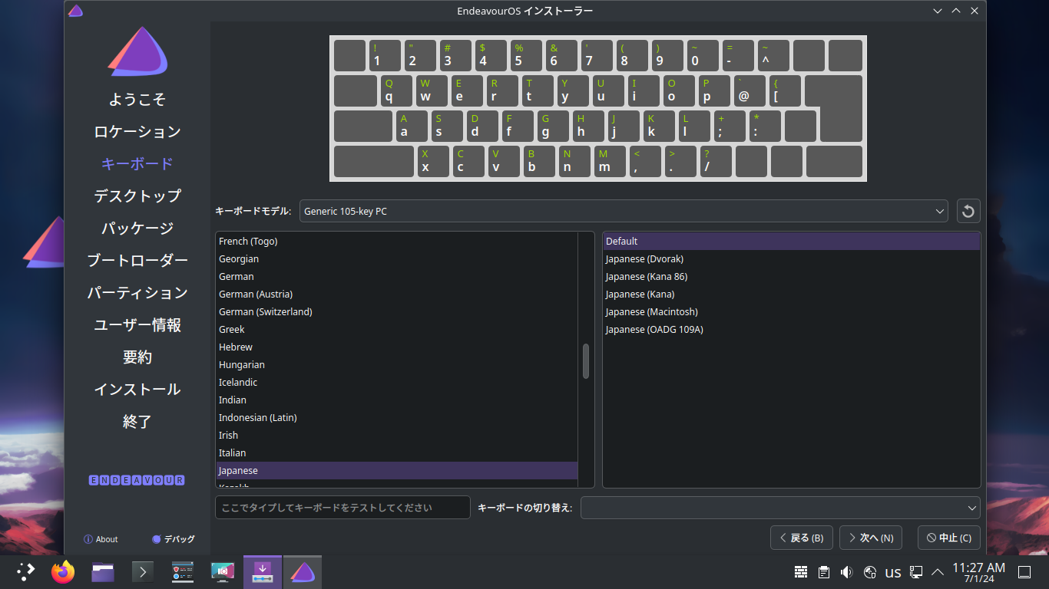Click the Back (戻る) button
This screenshot has height=589, width=1049.
point(802,538)
